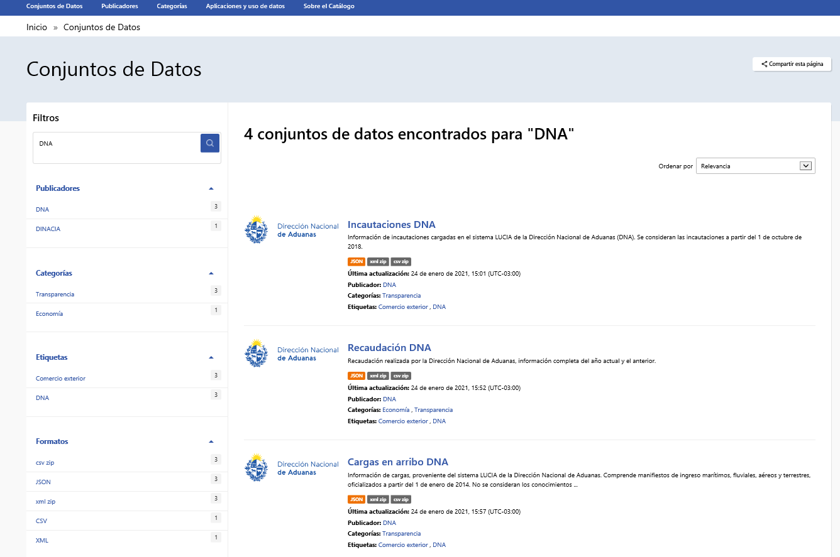This screenshot has width=840, height=557.
Task: Click Transparencia category under Cargas en arribo DNA
Action: 401,534
